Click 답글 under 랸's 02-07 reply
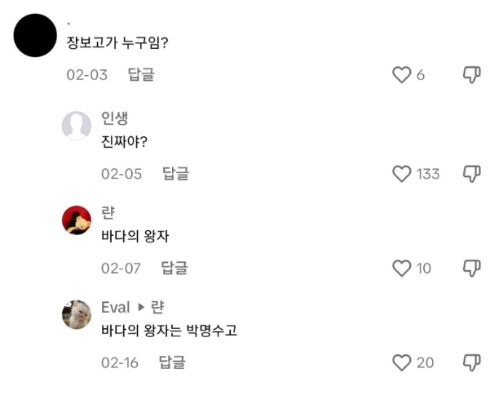 click(x=174, y=268)
